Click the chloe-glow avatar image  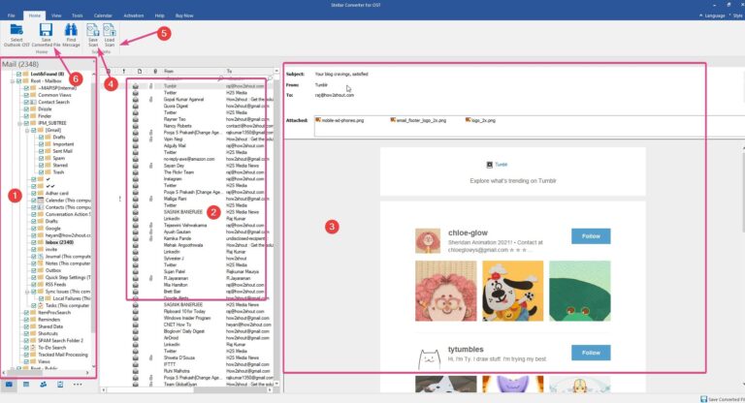click(428, 240)
